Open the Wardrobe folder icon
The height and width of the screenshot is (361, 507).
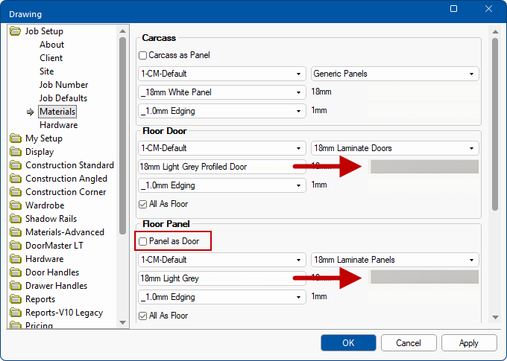pos(16,205)
